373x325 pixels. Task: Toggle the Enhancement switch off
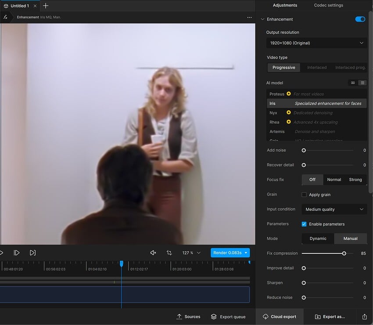pyautogui.click(x=360, y=19)
